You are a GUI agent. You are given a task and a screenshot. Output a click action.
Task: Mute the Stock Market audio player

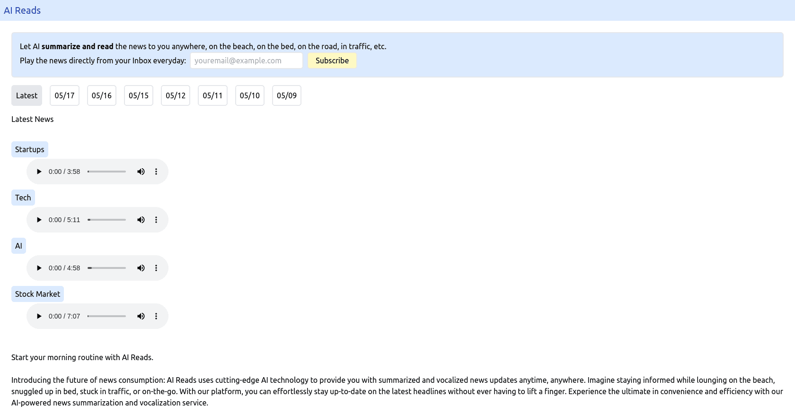point(141,316)
